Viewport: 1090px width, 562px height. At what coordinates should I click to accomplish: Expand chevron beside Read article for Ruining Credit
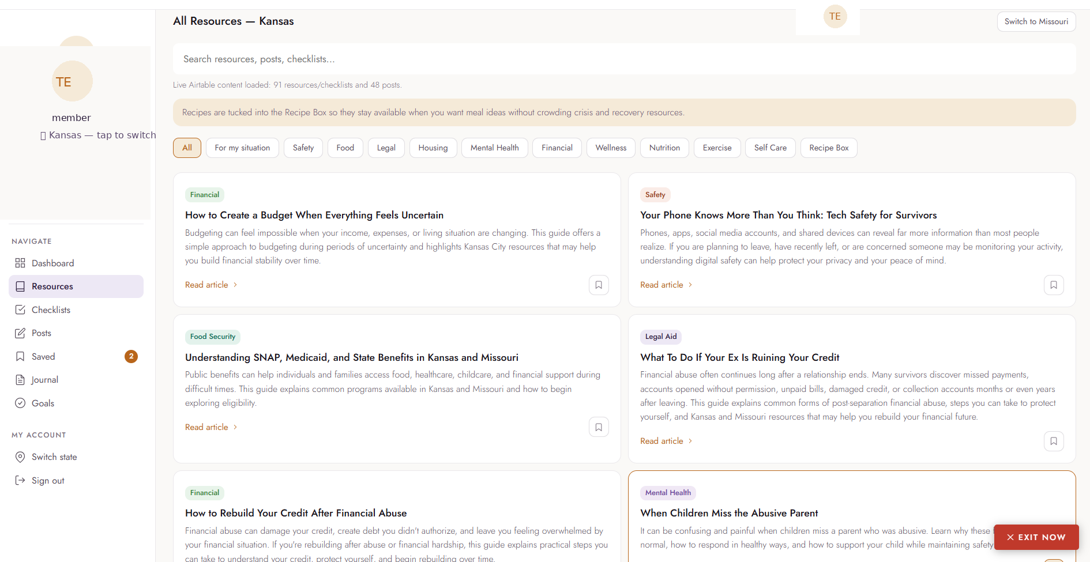[690, 441]
